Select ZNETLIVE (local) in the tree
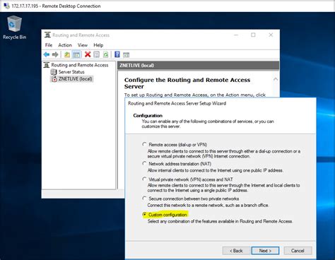Viewport: 335px width, 260px height. coord(76,79)
